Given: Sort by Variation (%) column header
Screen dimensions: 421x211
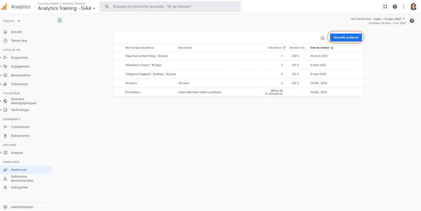Looking at the screenshot, I should click(297, 48).
